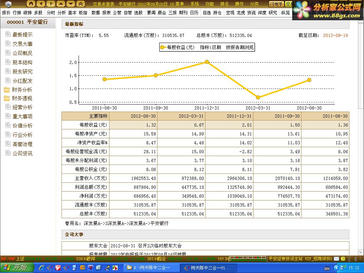Click the 2012-09-19 date link
Viewport: 364px width, 273px height.
336,36
